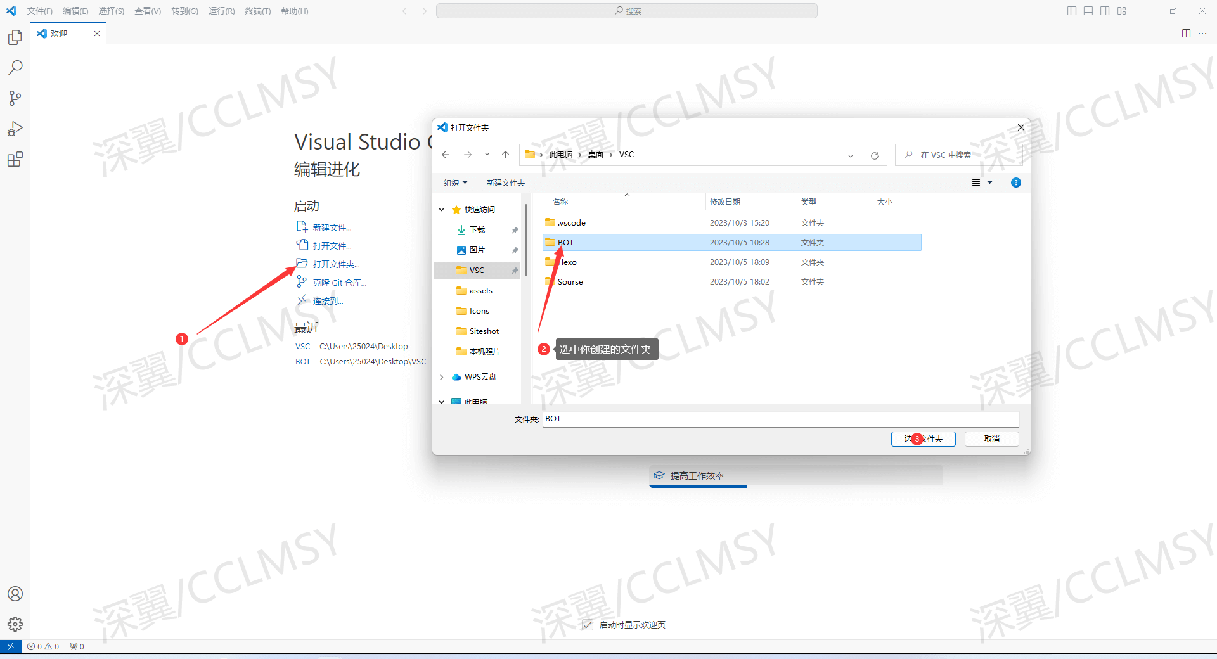Close the Welcome tab
Screen dimensions: 1217x659
(97, 34)
